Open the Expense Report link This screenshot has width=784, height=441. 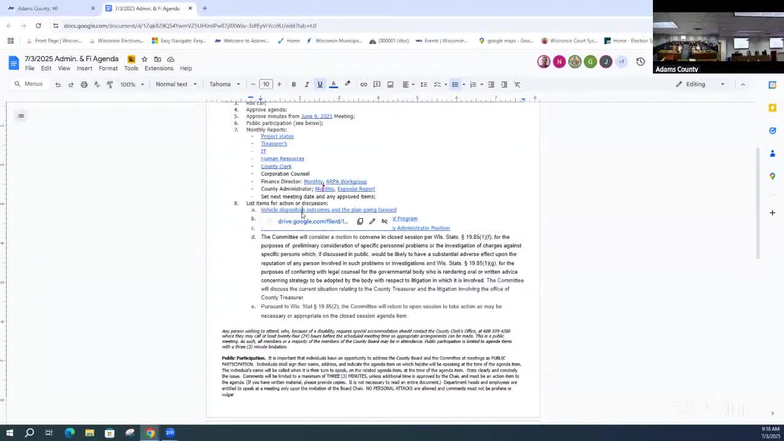click(356, 189)
